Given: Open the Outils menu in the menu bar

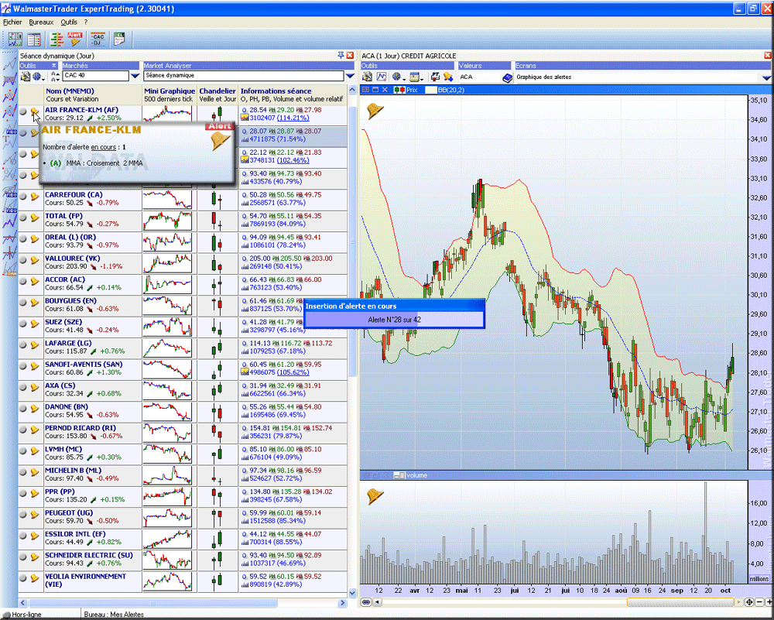Looking at the screenshot, I should tap(69, 22).
